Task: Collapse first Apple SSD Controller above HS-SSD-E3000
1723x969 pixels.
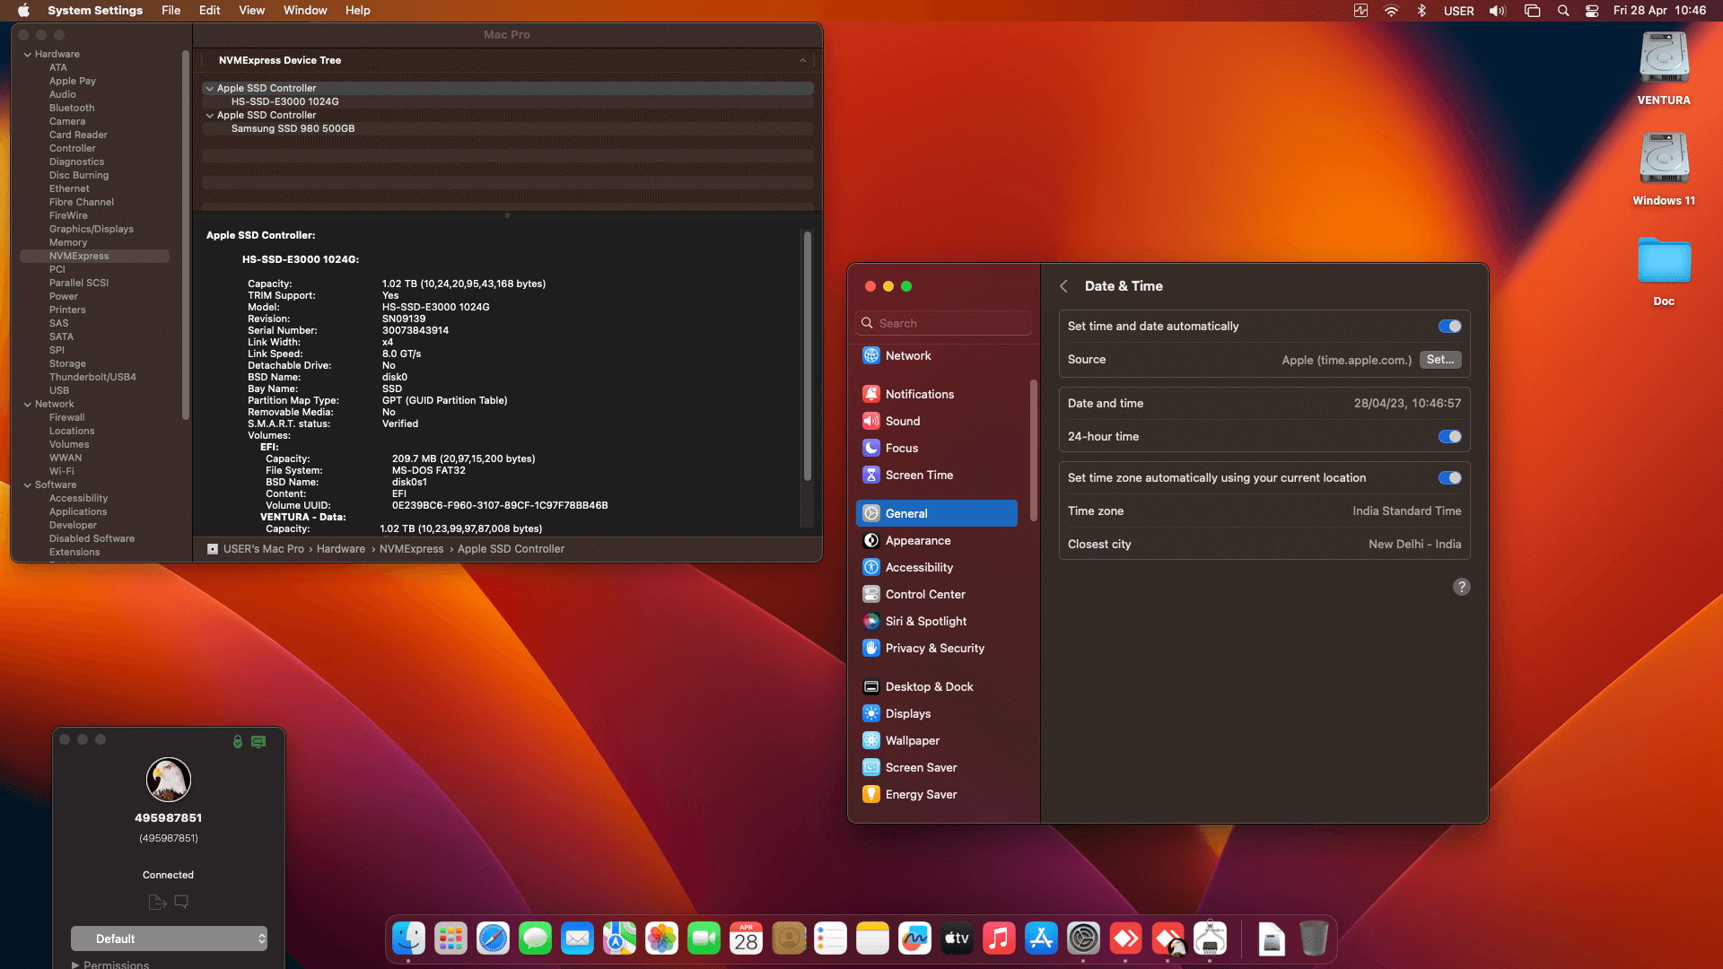Action: [x=209, y=89]
